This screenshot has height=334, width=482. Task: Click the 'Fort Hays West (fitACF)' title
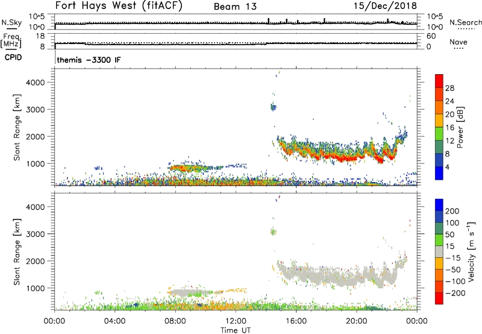(119, 6)
